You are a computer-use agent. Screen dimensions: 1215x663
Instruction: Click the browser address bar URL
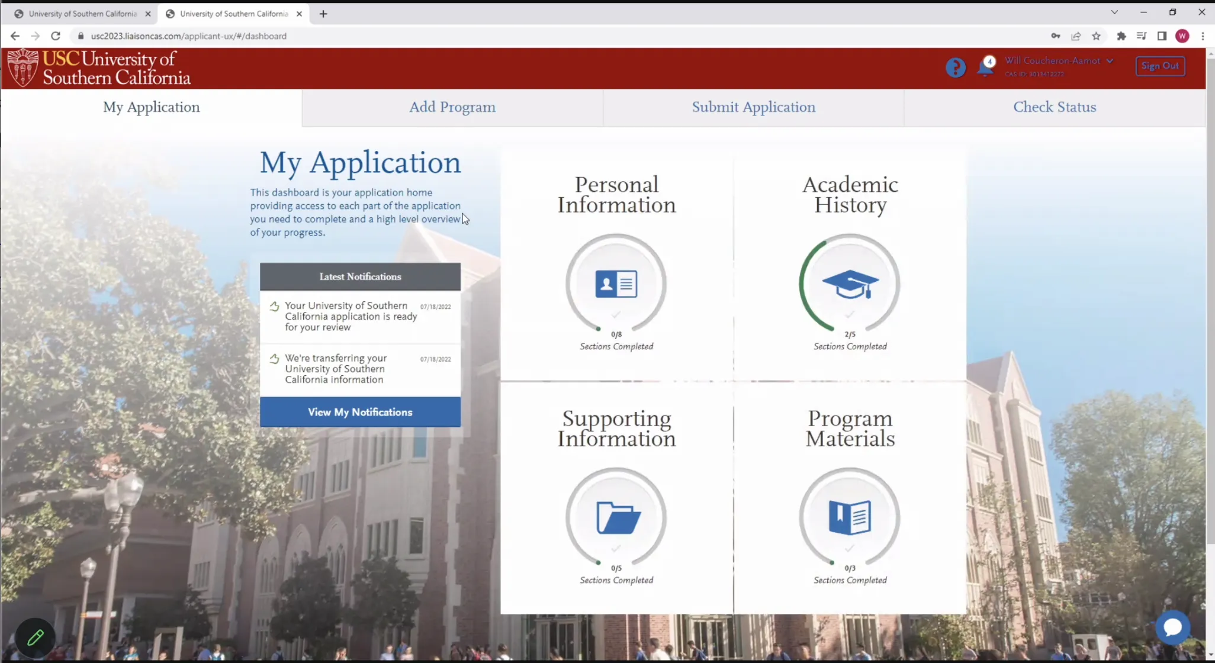coord(188,36)
